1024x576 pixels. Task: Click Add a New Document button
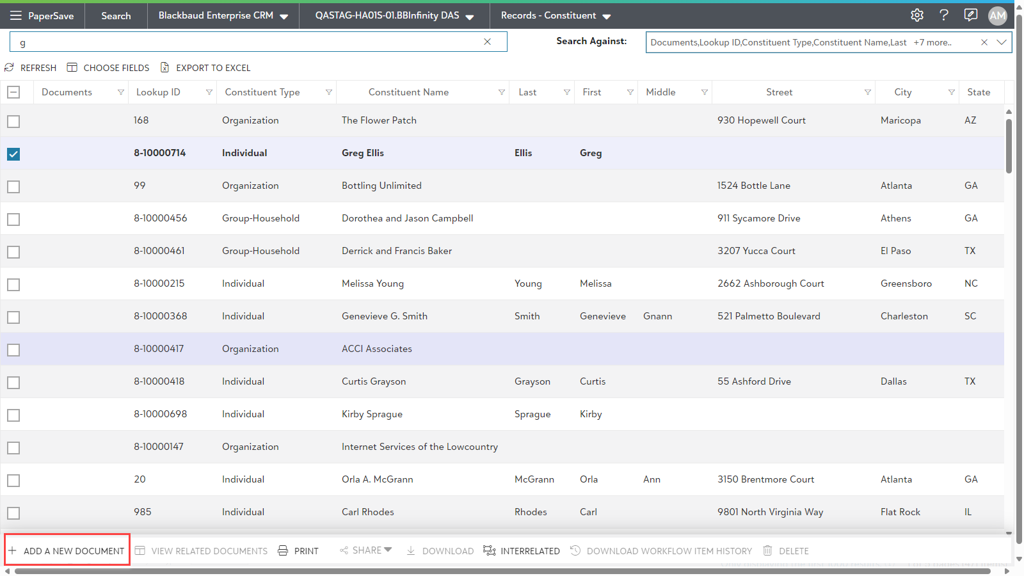pyautogui.click(x=67, y=550)
